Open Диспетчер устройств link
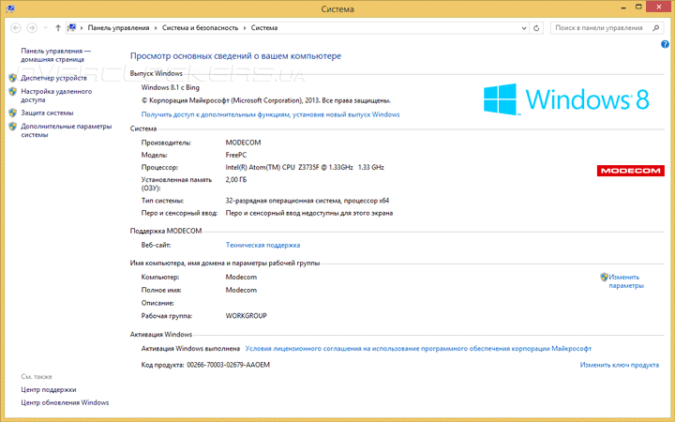The height and width of the screenshot is (422, 675). 53,78
